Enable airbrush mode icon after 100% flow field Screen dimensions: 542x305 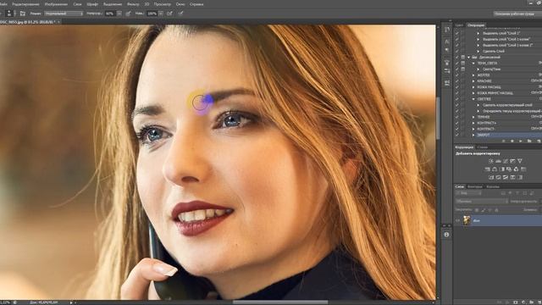point(169,14)
